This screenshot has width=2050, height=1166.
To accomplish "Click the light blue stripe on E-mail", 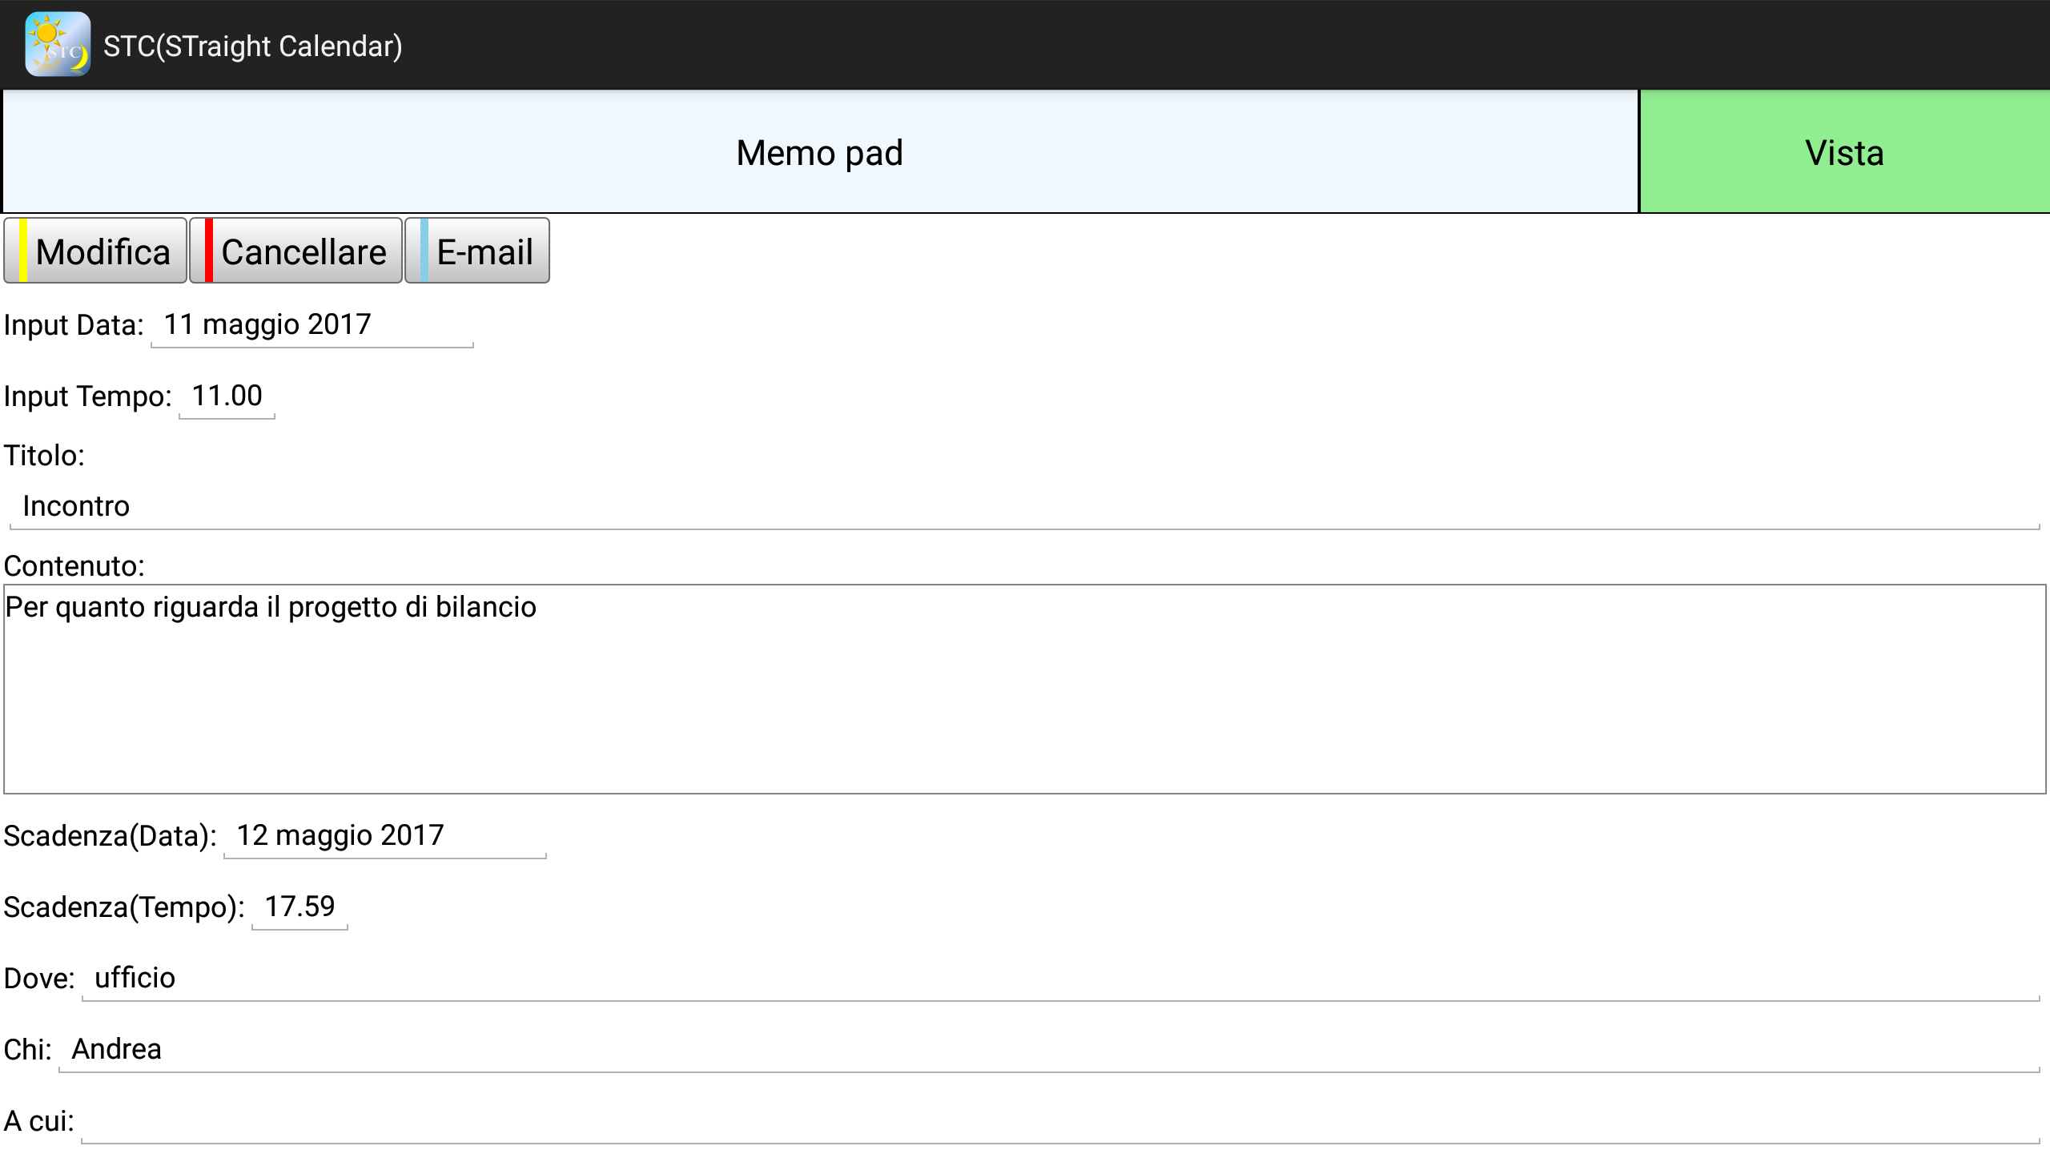I will pyautogui.click(x=424, y=251).
